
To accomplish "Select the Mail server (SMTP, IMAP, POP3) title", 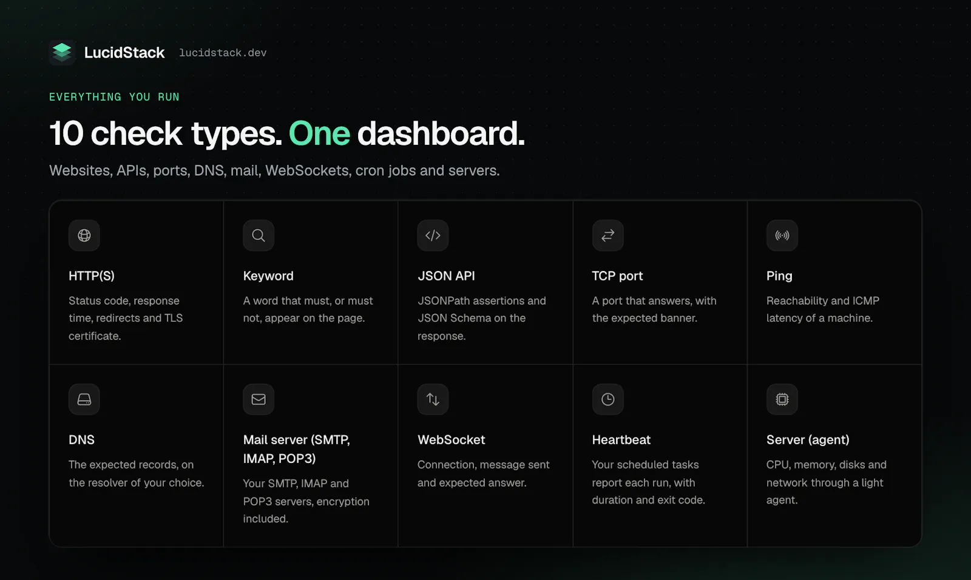I will pyautogui.click(x=297, y=449).
